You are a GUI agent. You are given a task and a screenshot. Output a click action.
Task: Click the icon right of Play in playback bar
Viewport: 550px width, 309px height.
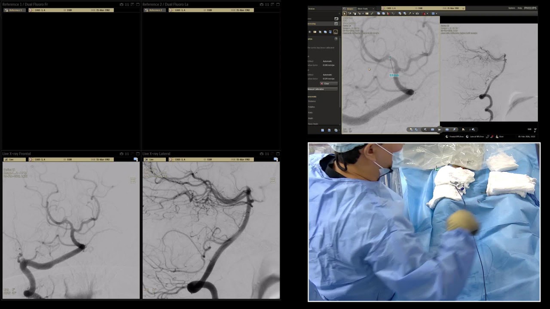pyautogui.click(x=447, y=129)
